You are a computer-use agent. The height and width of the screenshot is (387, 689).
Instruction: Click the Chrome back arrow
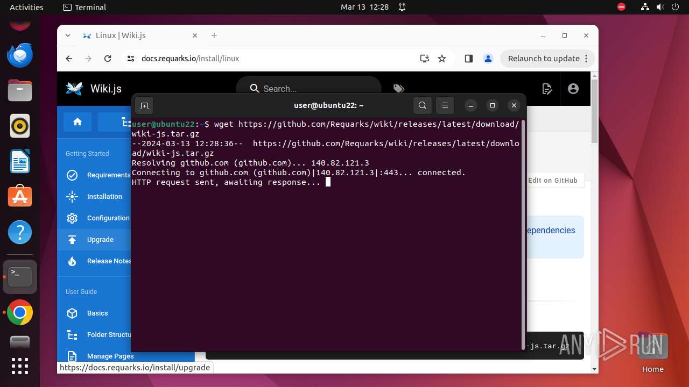click(x=69, y=59)
